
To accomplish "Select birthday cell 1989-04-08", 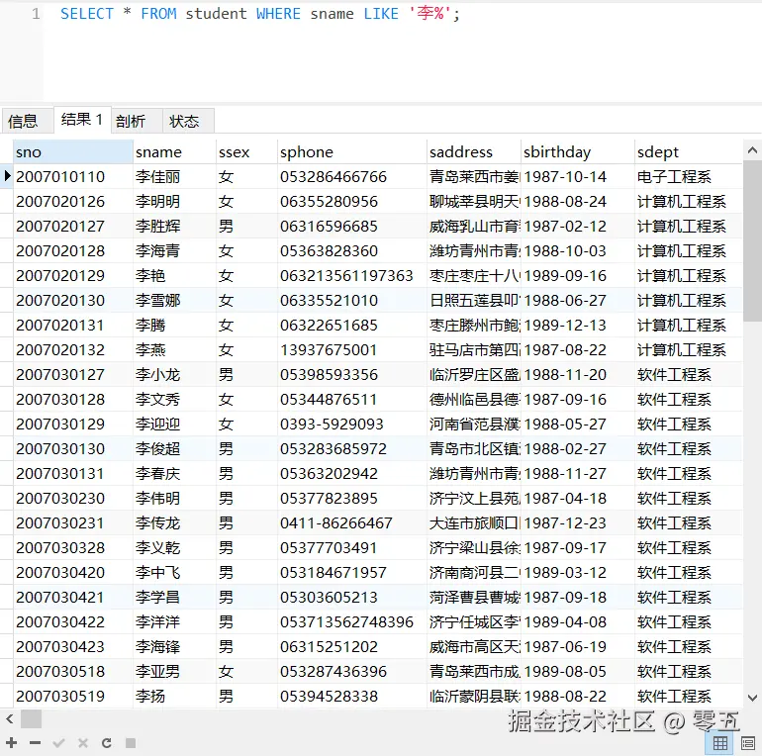I will click(x=578, y=622).
